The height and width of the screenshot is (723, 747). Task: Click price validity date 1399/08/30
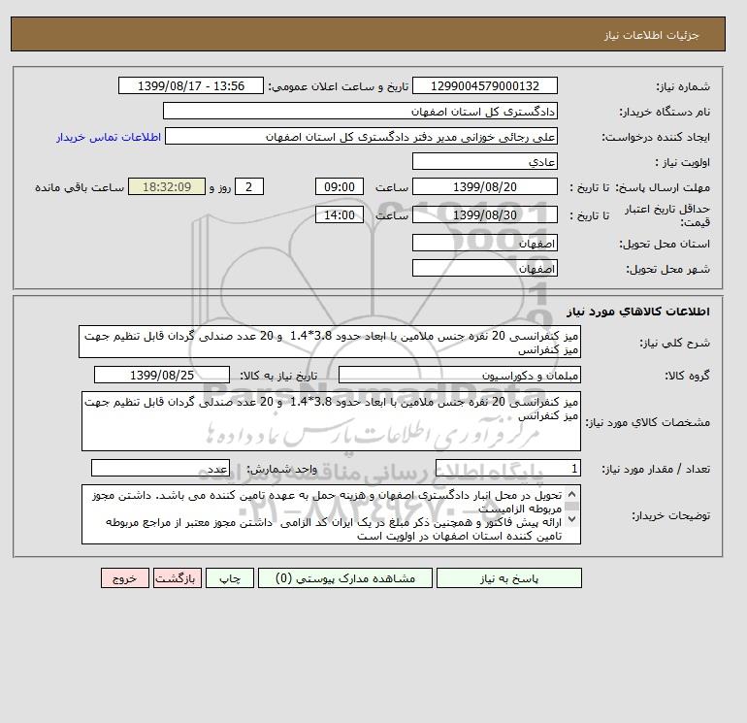click(485, 214)
